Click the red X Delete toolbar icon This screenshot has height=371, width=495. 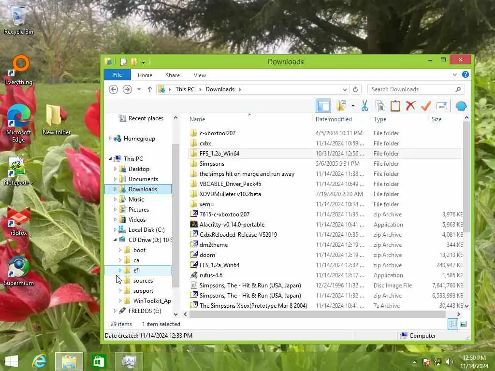pyautogui.click(x=410, y=106)
